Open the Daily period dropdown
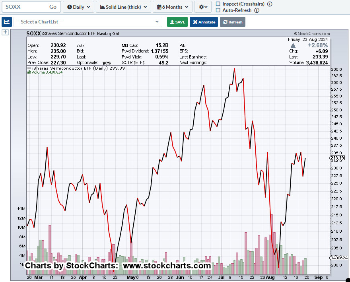 point(78,7)
